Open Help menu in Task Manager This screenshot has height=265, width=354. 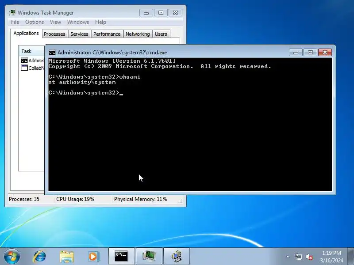[x=100, y=22]
